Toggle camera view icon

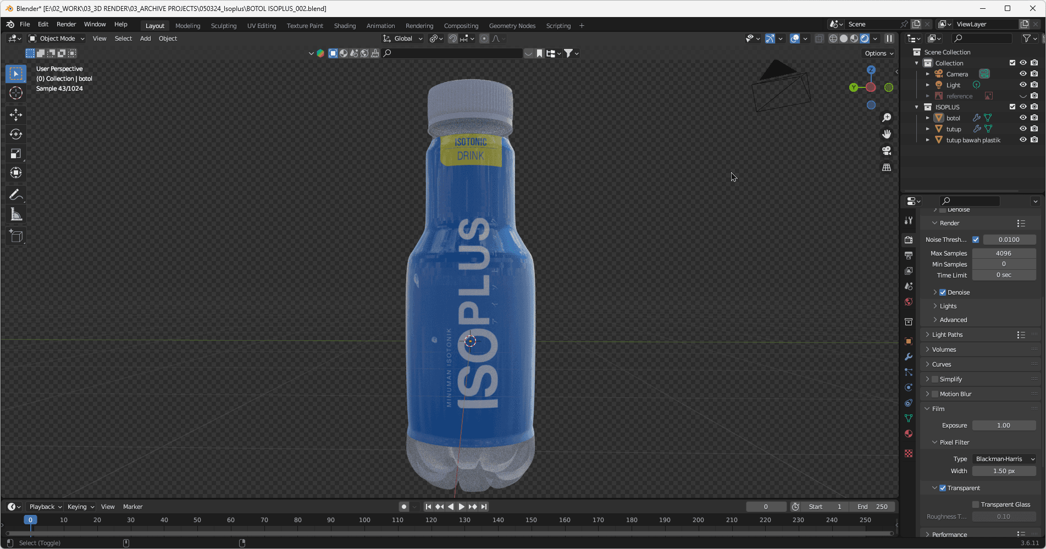887,151
